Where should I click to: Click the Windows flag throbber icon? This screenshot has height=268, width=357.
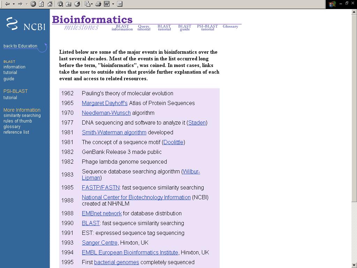332,4
